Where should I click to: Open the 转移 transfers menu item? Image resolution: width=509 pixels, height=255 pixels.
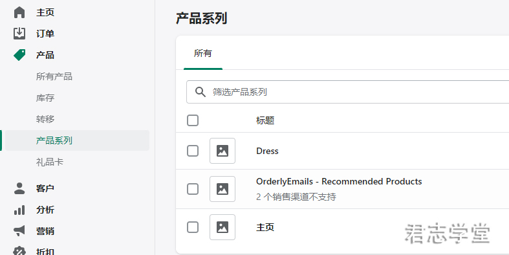[x=45, y=119]
